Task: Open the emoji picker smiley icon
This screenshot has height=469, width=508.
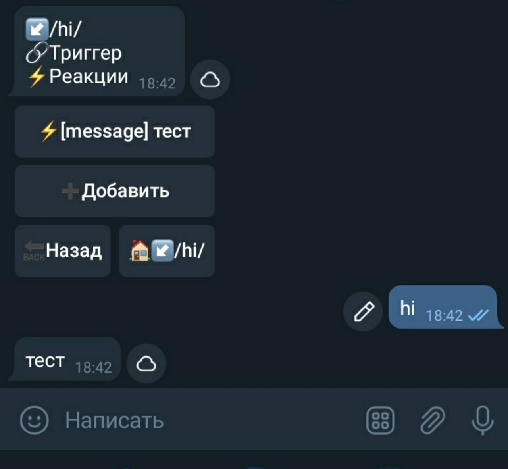Action: [35, 420]
